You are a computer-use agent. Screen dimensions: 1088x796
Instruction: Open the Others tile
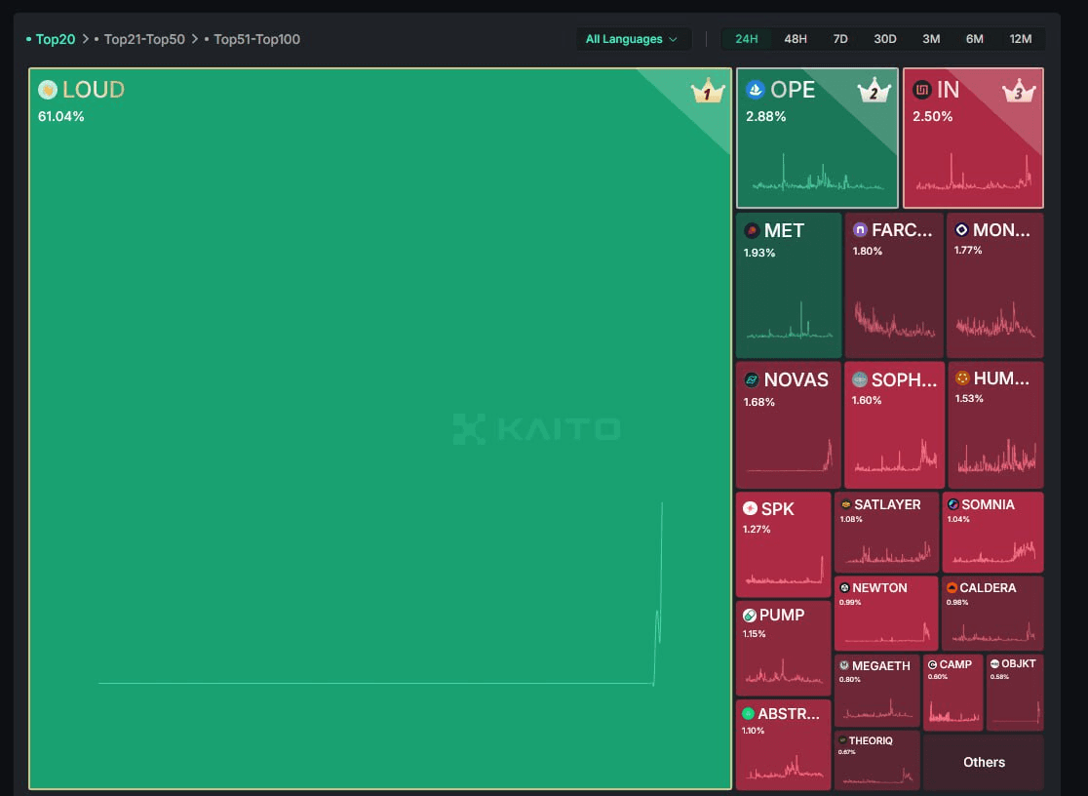[x=984, y=762]
